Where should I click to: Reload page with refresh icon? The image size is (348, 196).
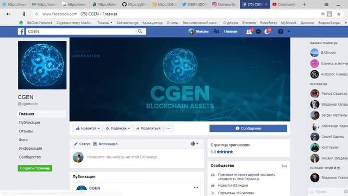pos(36,14)
